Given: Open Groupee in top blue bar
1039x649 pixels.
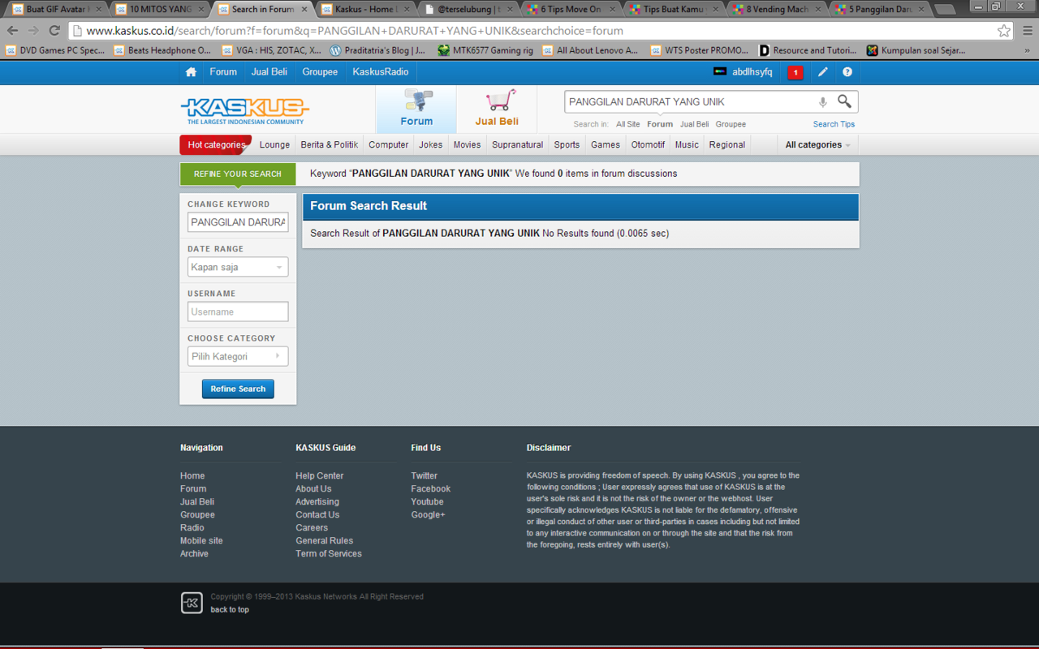Looking at the screenshot, I should click(320, 72).
